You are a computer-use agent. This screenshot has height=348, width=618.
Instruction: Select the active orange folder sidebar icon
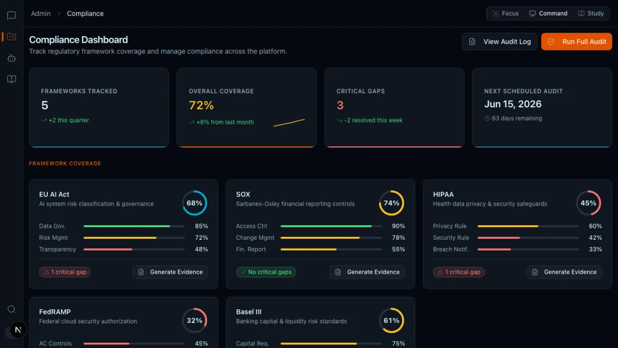click(11, 37)
